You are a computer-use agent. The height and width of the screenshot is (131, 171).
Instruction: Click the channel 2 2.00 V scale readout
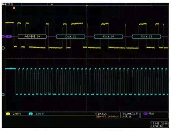39,114
